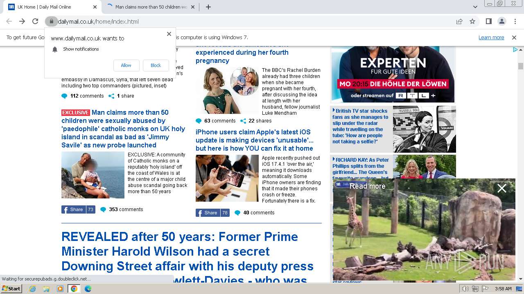Screen dimensions: 524x294
Task: Reload the Daily Mail page
Action: point(35,21)
